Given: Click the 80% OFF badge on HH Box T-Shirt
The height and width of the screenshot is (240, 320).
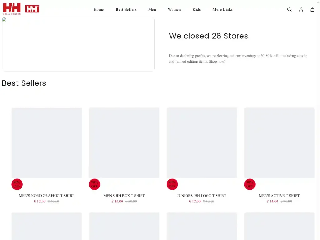Looking at the screenshot, I should [x=94, y=184].
